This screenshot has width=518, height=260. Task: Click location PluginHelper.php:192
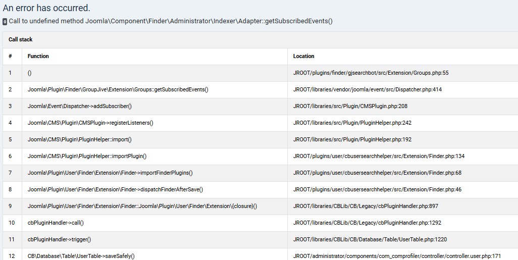(352, 139)
